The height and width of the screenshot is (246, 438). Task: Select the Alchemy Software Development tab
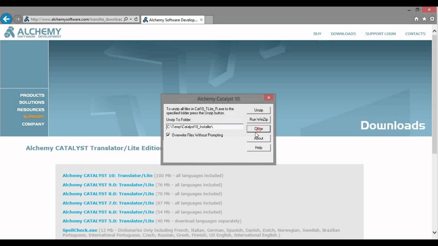(x=173, y=20)
